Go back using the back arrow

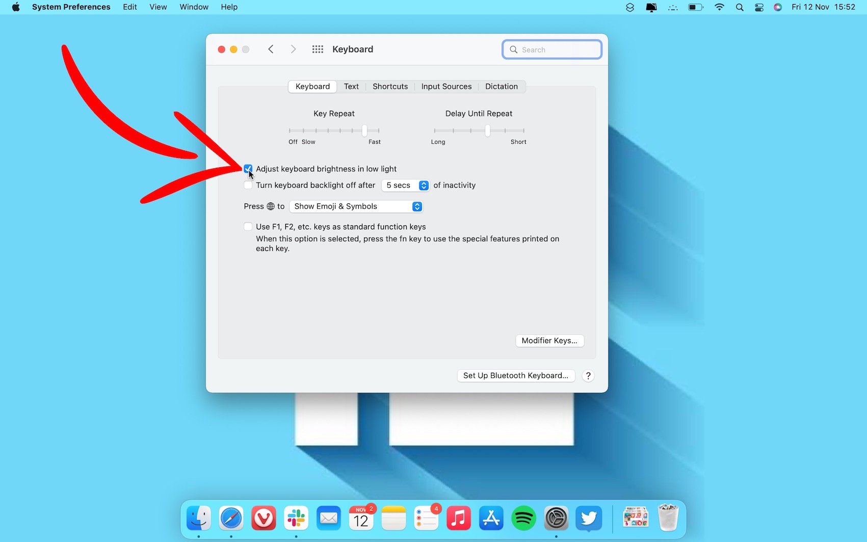pyautogui.click(x=271, y=49)
